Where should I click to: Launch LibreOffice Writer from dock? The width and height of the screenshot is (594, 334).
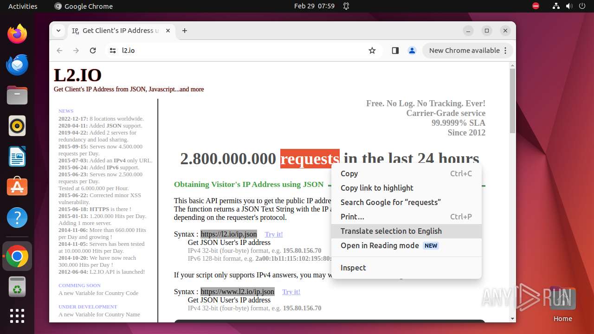[17, 156]
